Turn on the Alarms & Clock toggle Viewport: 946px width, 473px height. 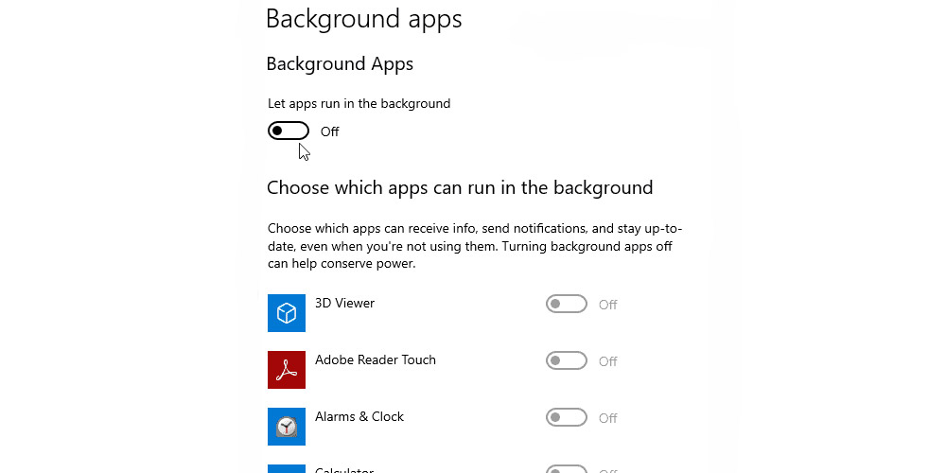pyautogui.click(x=567, y=417)
